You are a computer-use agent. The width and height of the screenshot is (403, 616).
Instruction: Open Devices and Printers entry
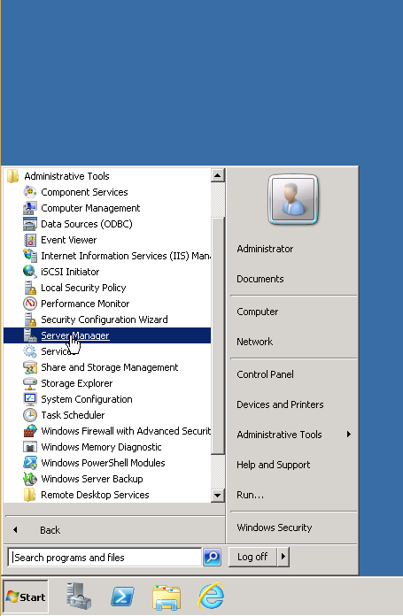[x=280, y=404]
